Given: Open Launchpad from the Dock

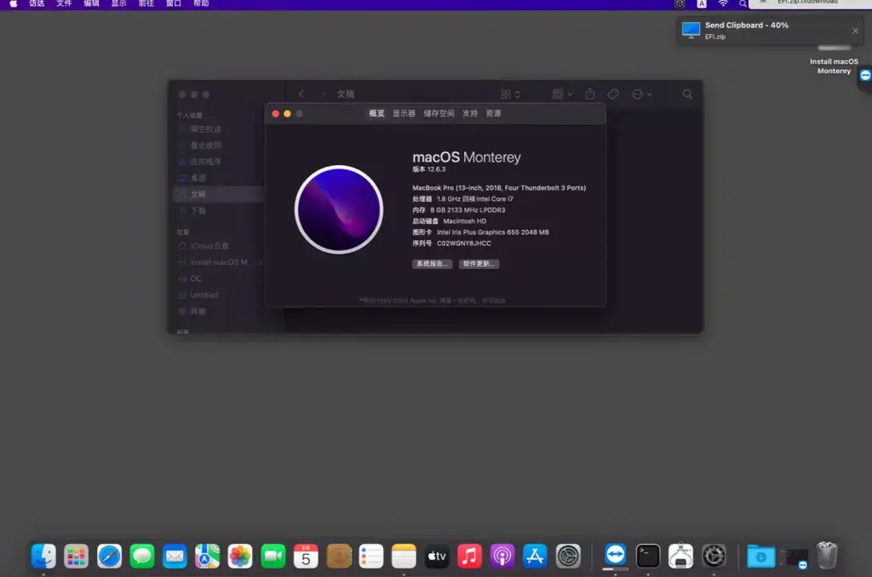Looking at the screenshot, I should pos(76,556).
